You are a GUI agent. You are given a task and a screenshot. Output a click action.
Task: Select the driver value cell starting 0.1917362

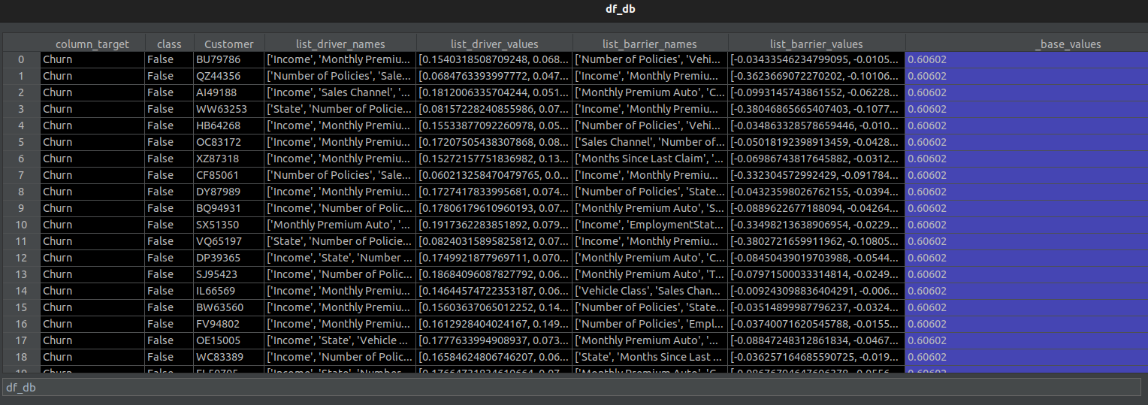[494, 225]
